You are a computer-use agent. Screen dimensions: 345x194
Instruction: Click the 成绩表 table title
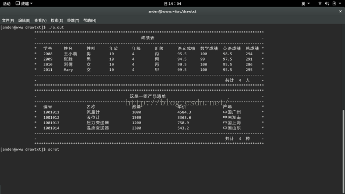click(148, 38)
